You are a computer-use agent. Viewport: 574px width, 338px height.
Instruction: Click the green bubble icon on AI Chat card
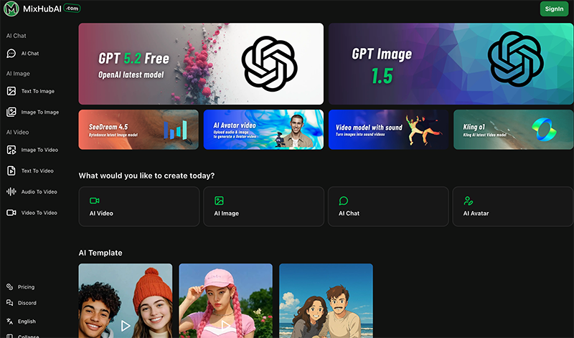point(344,201)
